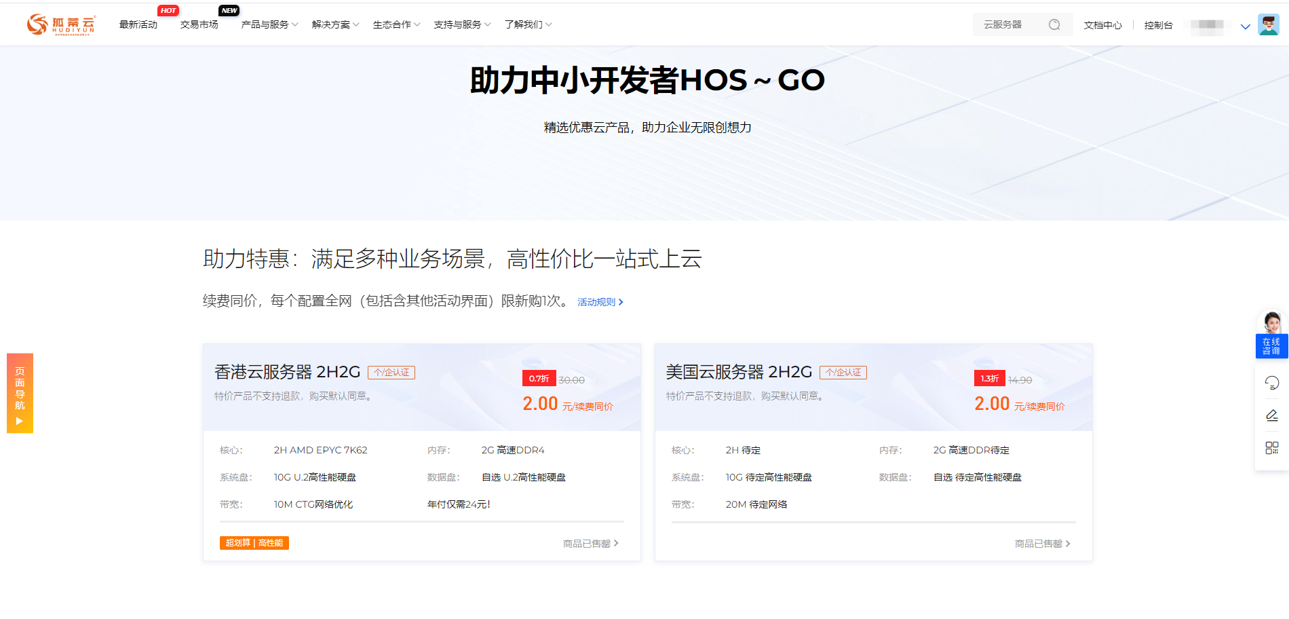The image size is (1289, 619).
Task: Expand the account dropdown arrow
Action: click(1245, 26)
